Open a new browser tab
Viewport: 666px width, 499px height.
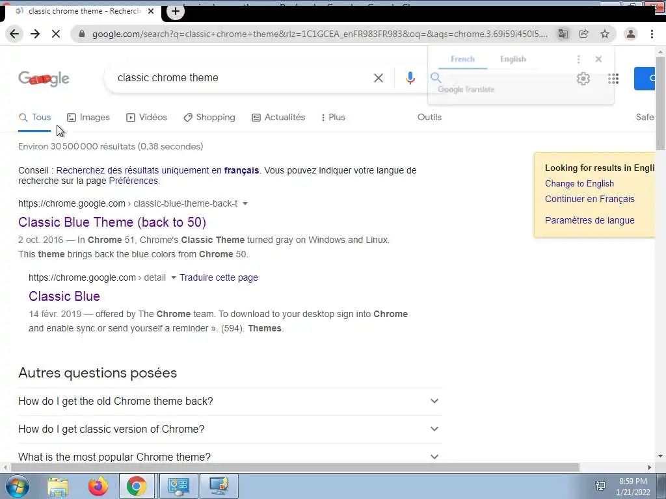pos(176,12)
